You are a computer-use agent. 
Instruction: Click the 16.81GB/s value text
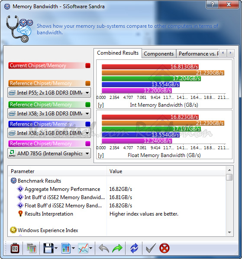(121, 197)
